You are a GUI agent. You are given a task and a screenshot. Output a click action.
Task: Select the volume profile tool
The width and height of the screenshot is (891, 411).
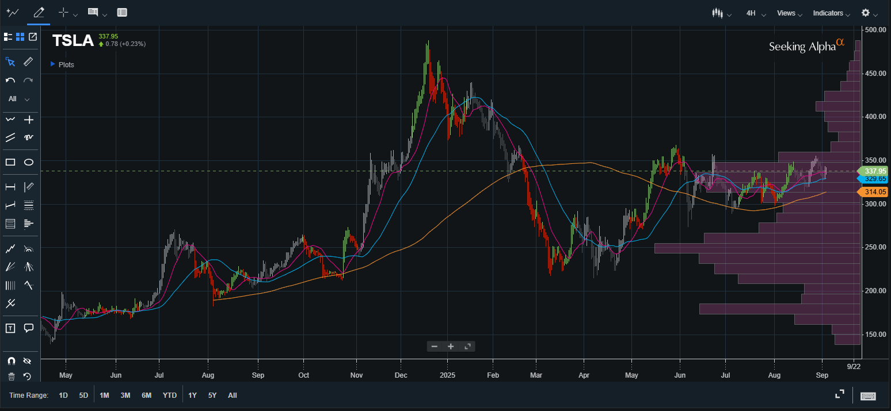(28, 224)
